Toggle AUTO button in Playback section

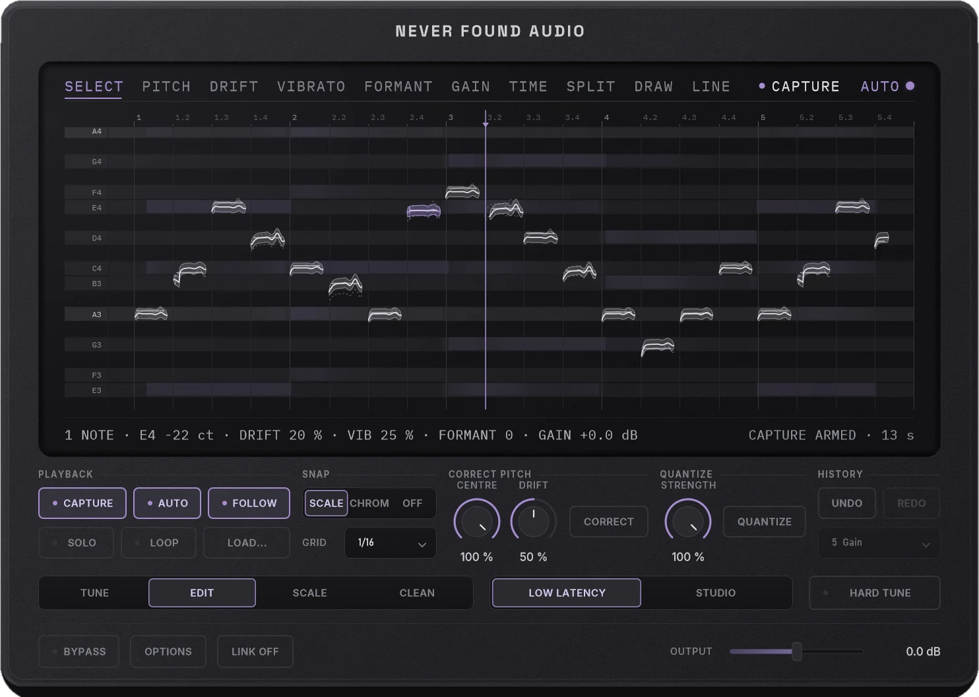coord(168,503)
